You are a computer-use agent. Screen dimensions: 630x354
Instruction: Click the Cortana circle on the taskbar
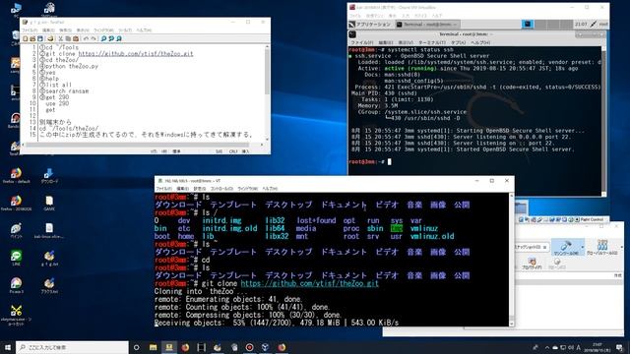pos(136,347)
